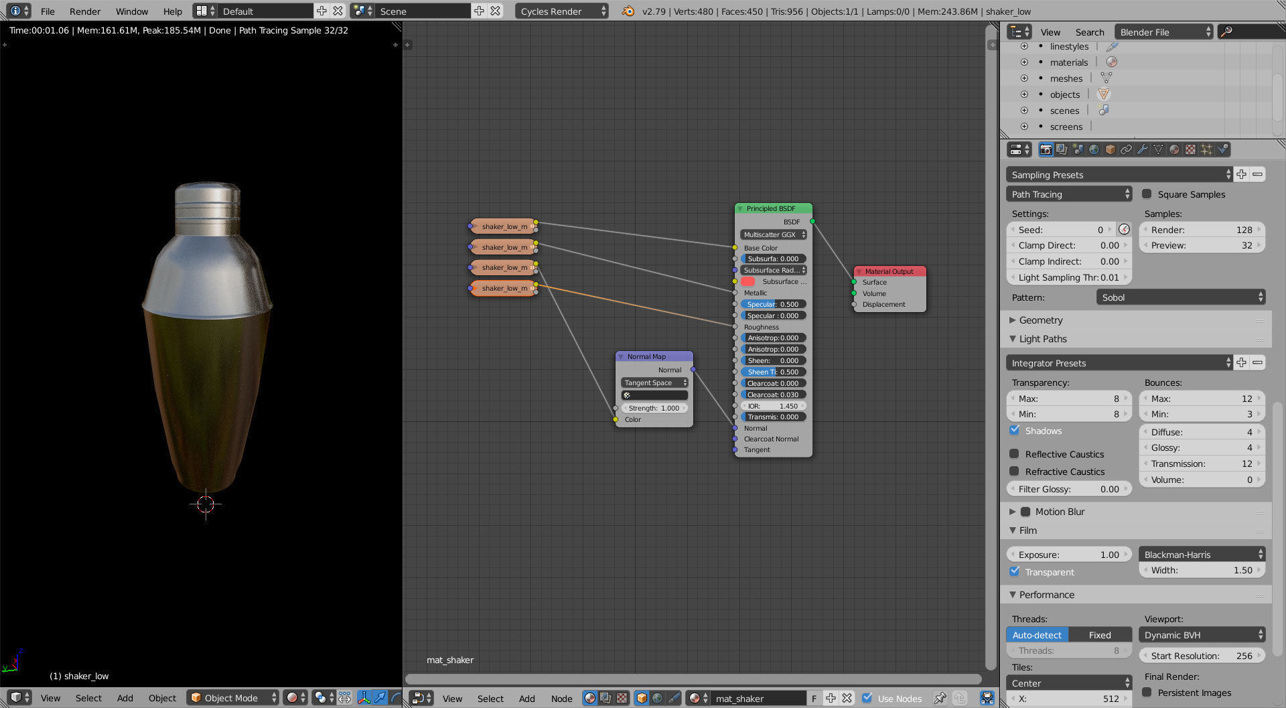The height and width of the screenshot is (708, 1286).
Task: Uncheck the Transparent film checkbox
Action: pyautogui.click(x=1015, y=571)
